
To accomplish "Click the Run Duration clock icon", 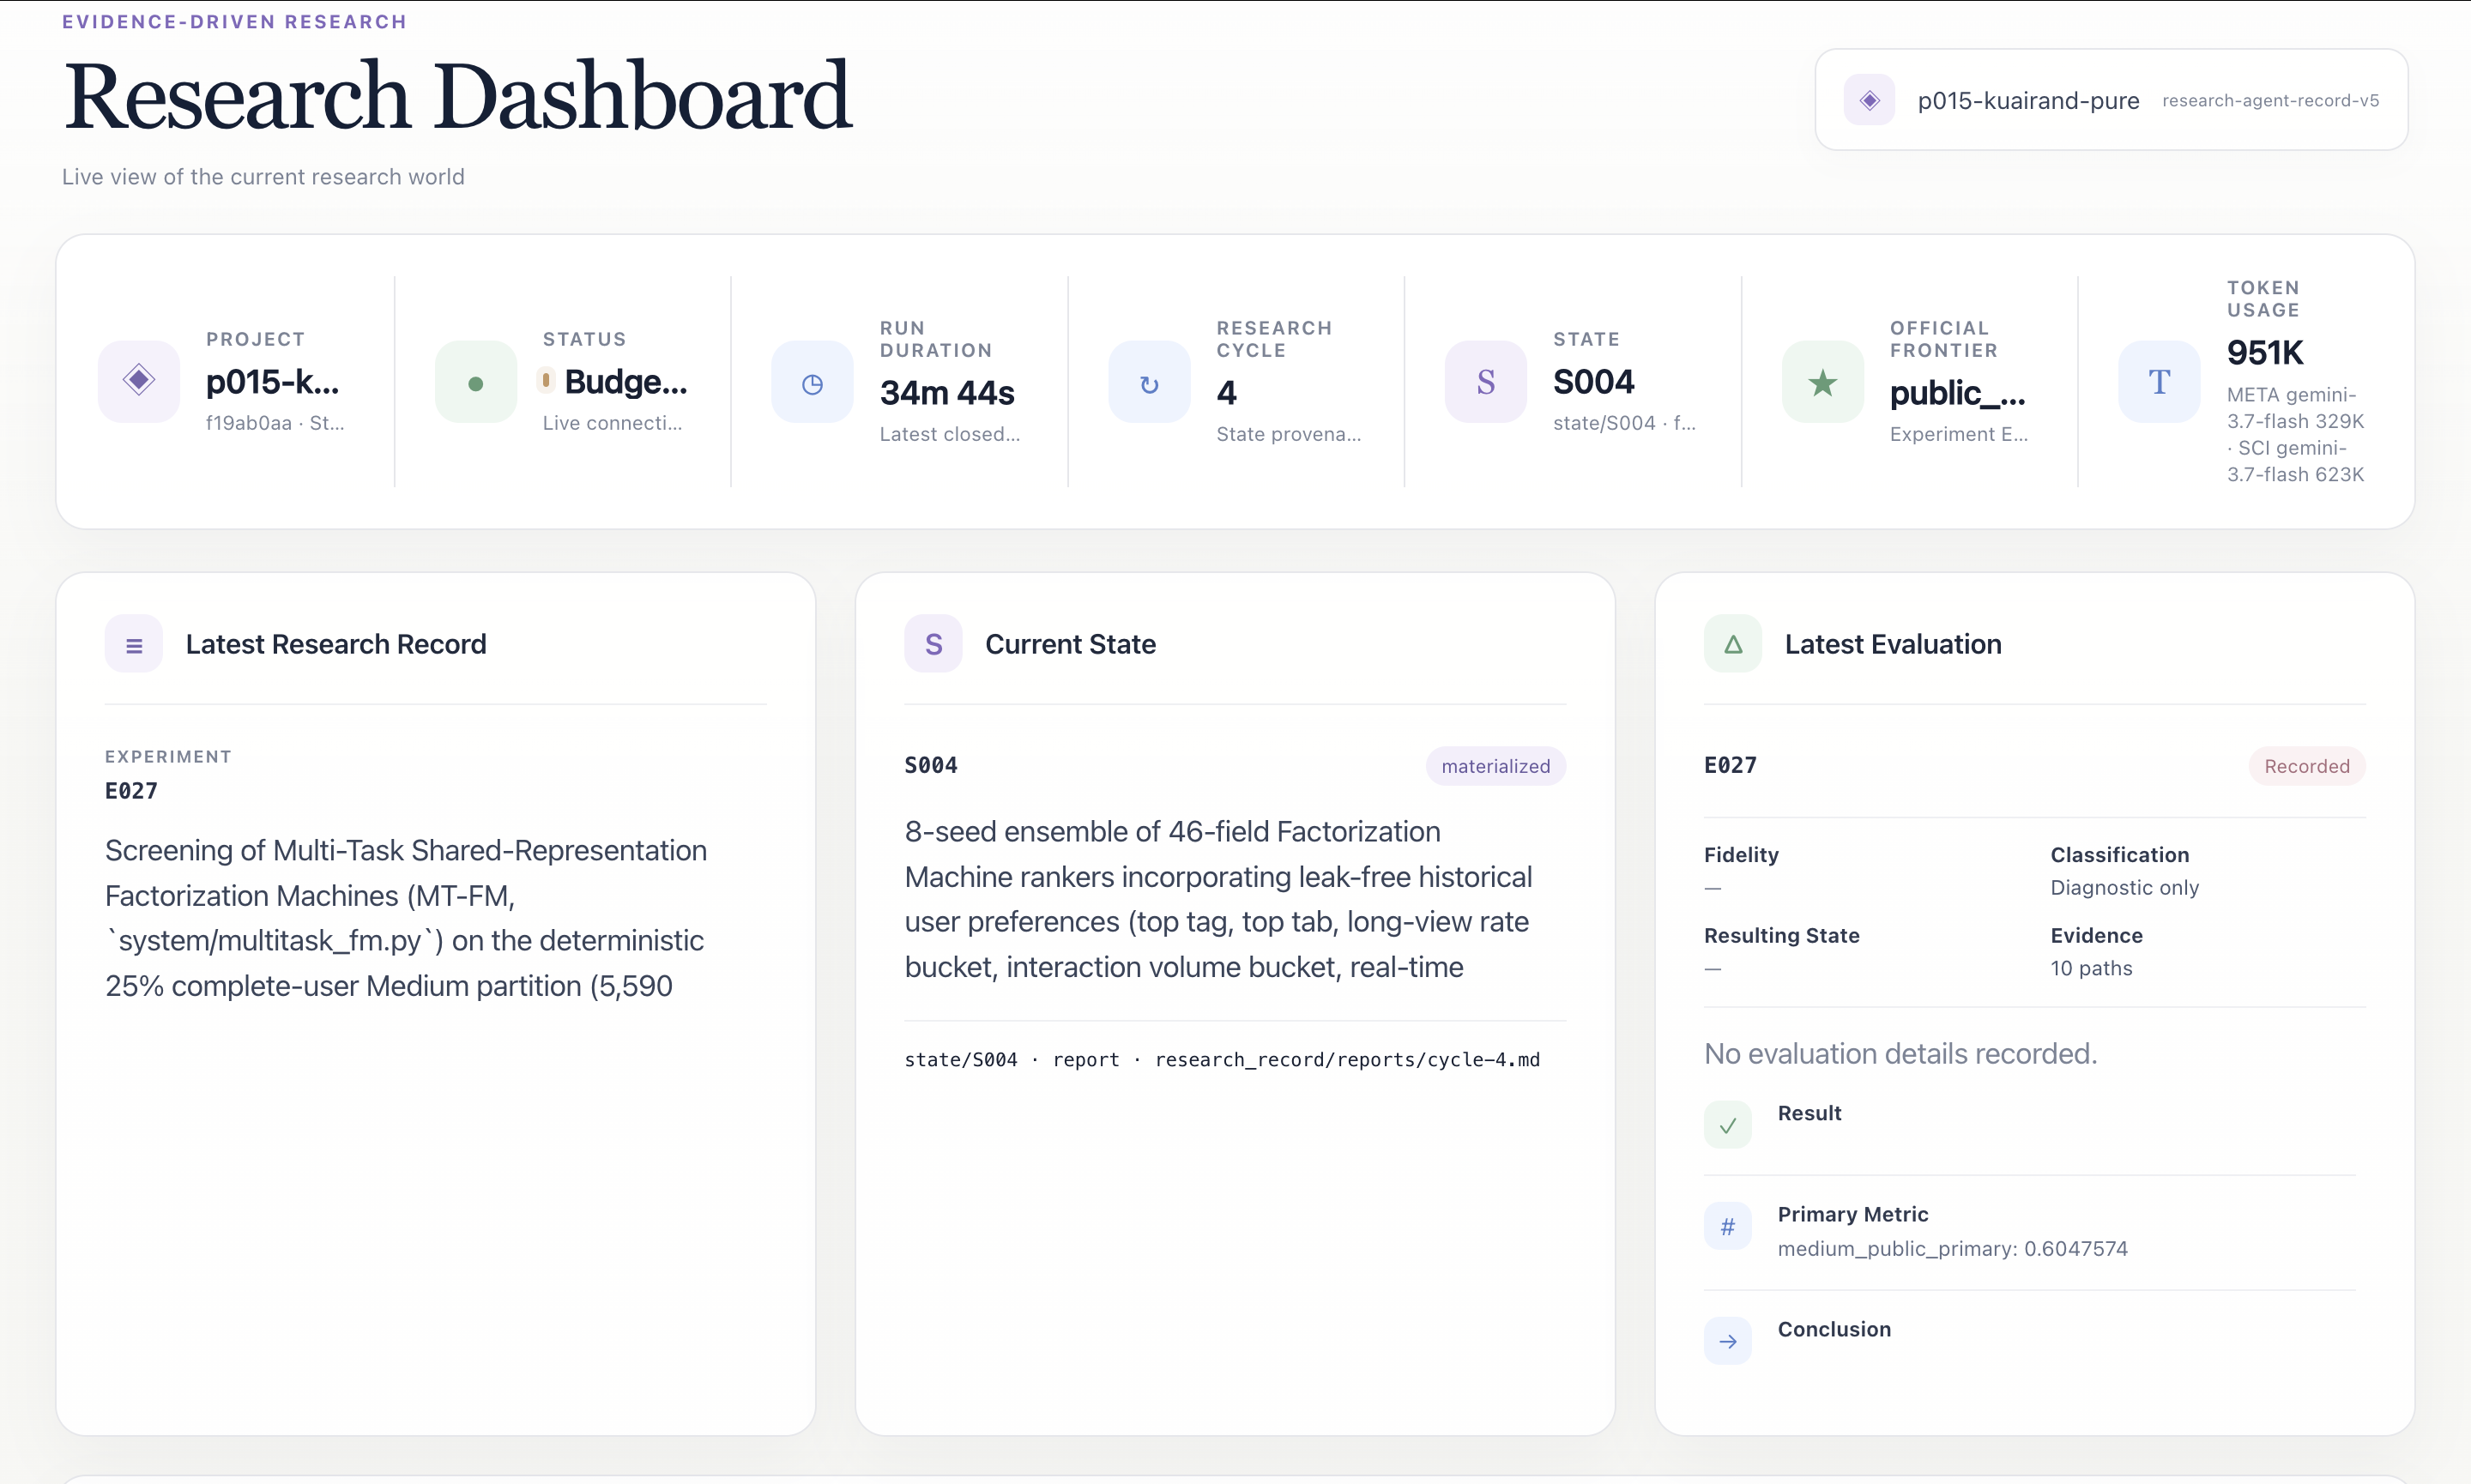I will [812, 382].
